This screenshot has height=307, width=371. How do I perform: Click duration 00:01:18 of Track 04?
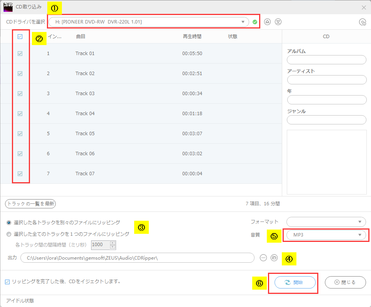(x=192, y=114)
